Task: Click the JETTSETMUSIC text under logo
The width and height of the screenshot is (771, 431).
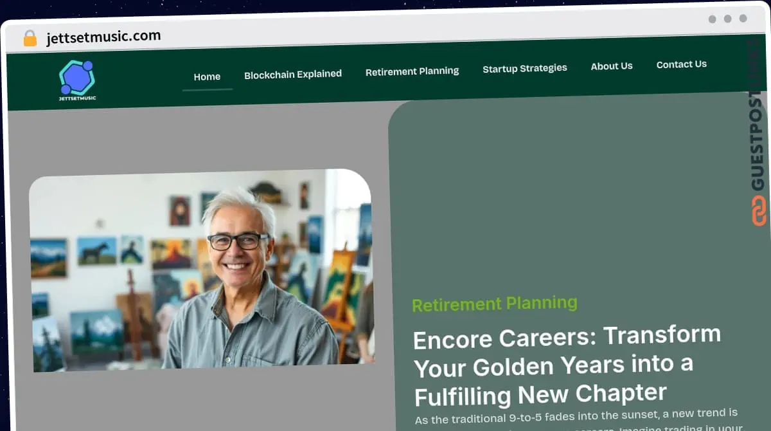Action: point(77,98)
